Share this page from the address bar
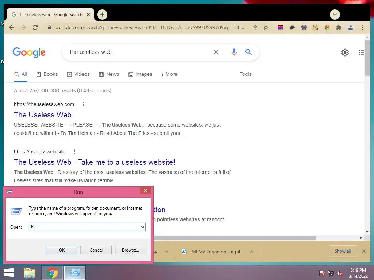This screenshot has width=374, height=280. [x=254, y=27]
